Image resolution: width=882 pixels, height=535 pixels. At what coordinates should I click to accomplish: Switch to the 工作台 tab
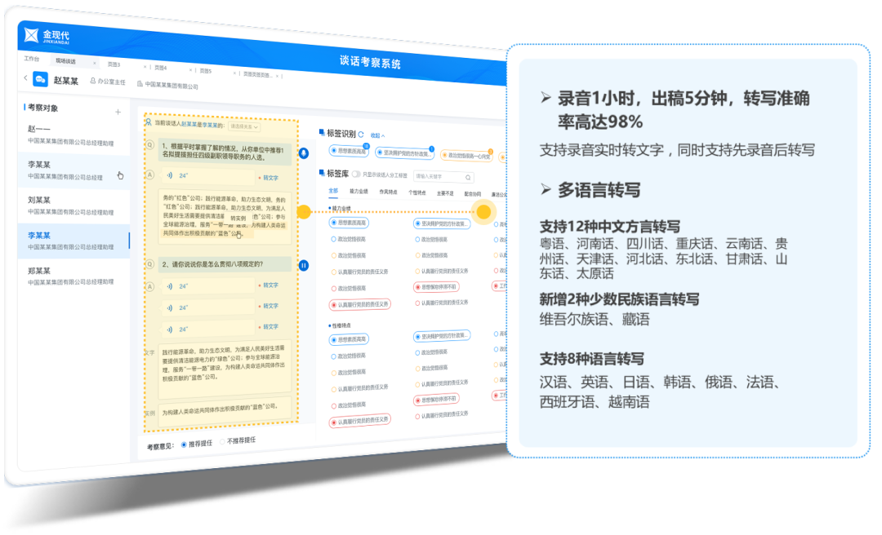pos(32,60)
